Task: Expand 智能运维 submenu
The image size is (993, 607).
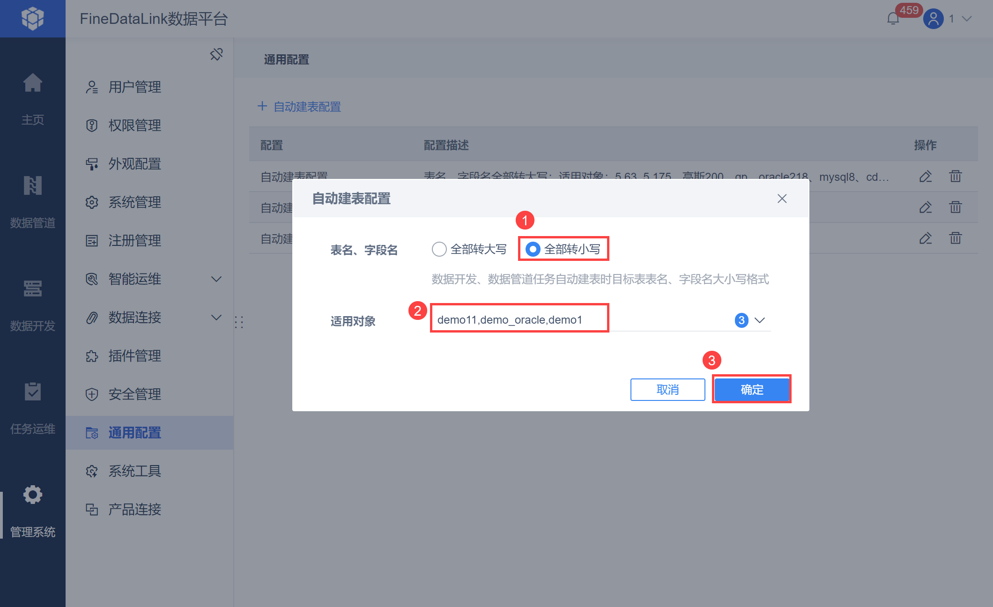Action: click(x=216, y=279)
